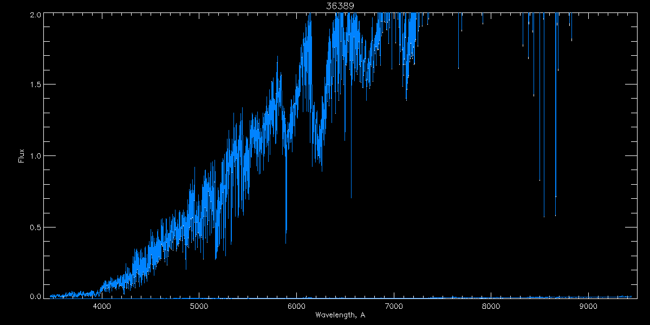Click the narrow absorption line near 6560
Viewport: 650px width, 325px height.
tap(351, 162)
